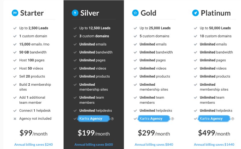Click the $99/month Starter price

(x=33, y=133)
